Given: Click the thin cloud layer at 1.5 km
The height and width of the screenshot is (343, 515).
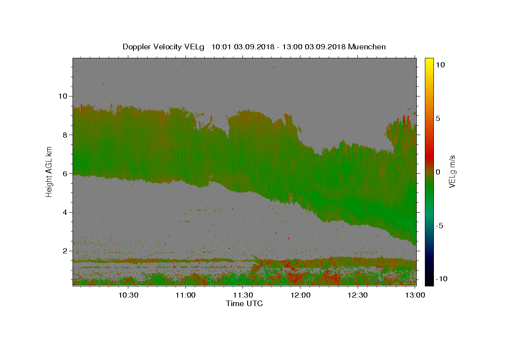Looking at the screenshot, I should (244, 260).
